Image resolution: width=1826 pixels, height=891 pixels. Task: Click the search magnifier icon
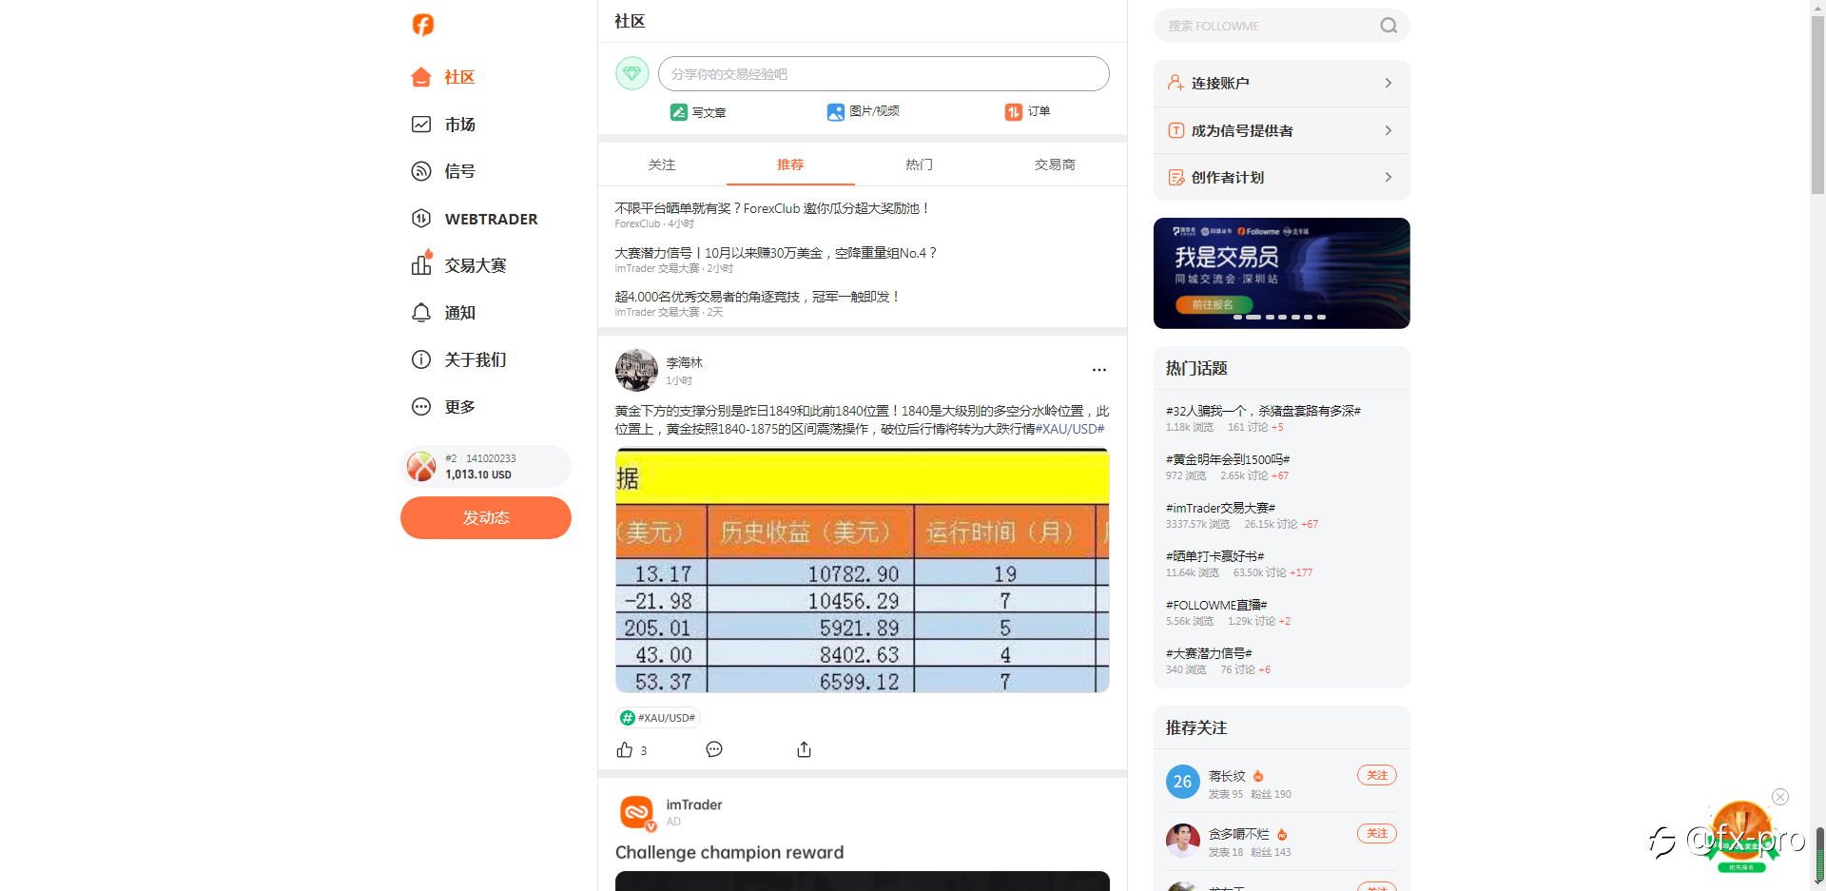1389,26
